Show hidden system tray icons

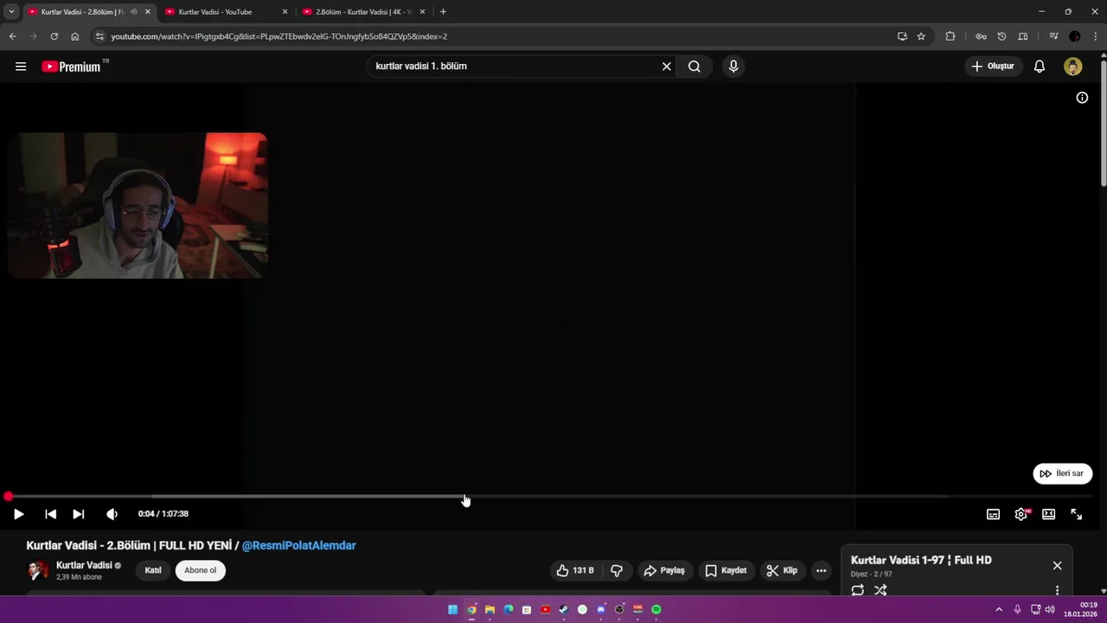999,609
